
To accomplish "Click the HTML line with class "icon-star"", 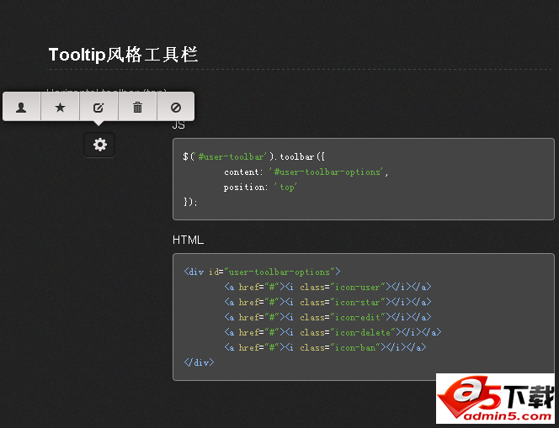I will pos(327,302).
